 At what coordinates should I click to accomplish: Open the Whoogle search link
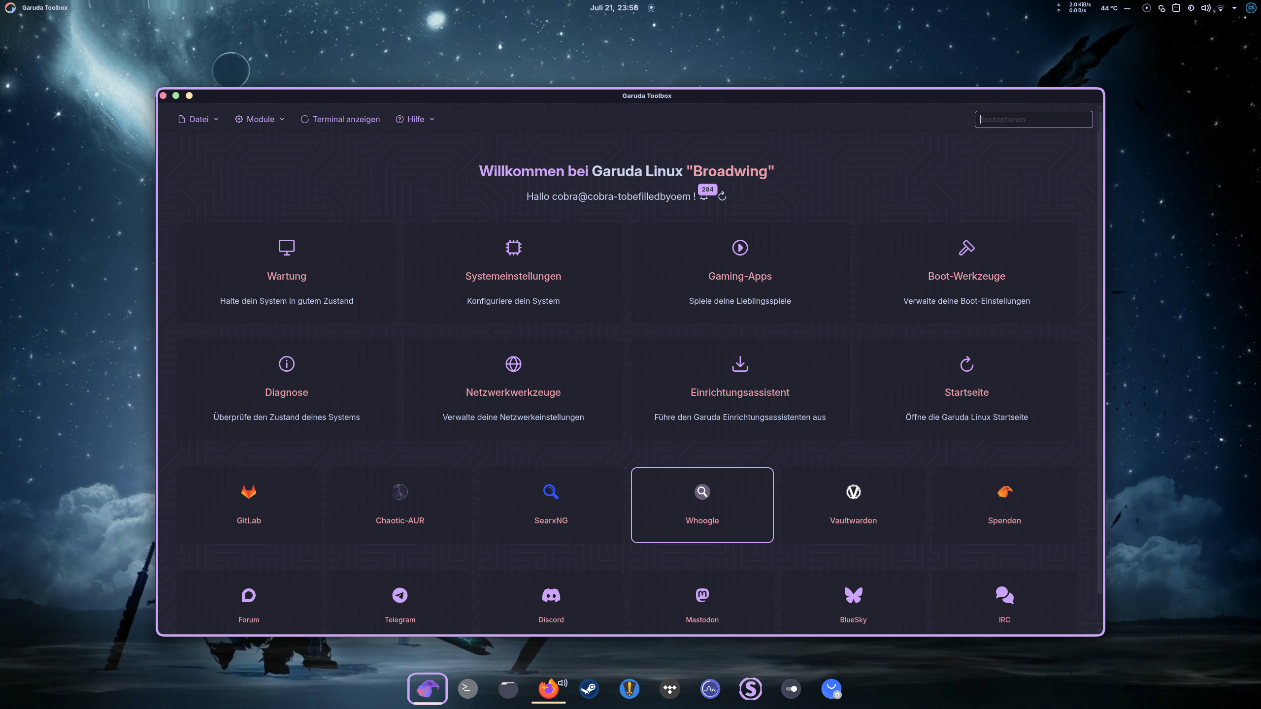click(702, 505)
